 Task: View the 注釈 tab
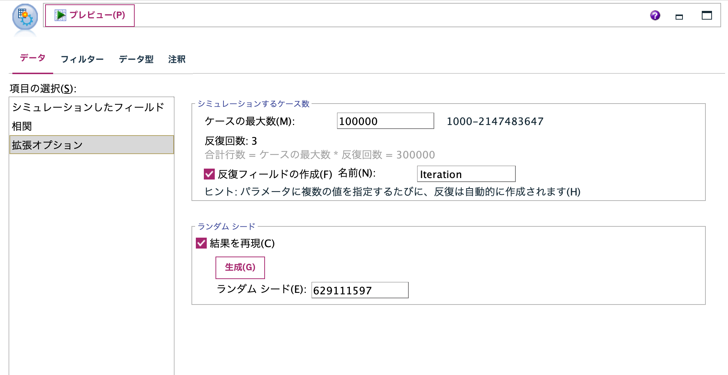point(176,59)
